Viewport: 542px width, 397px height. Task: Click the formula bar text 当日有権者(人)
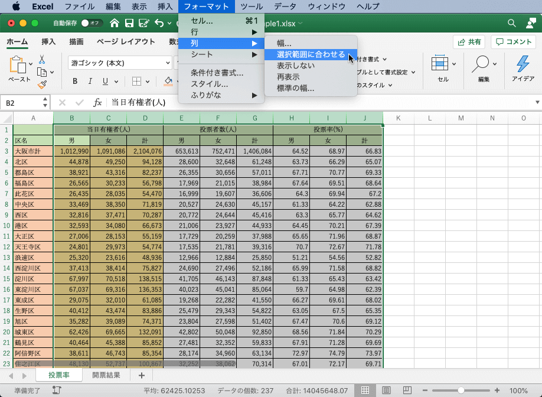click(x=138, y=102)
